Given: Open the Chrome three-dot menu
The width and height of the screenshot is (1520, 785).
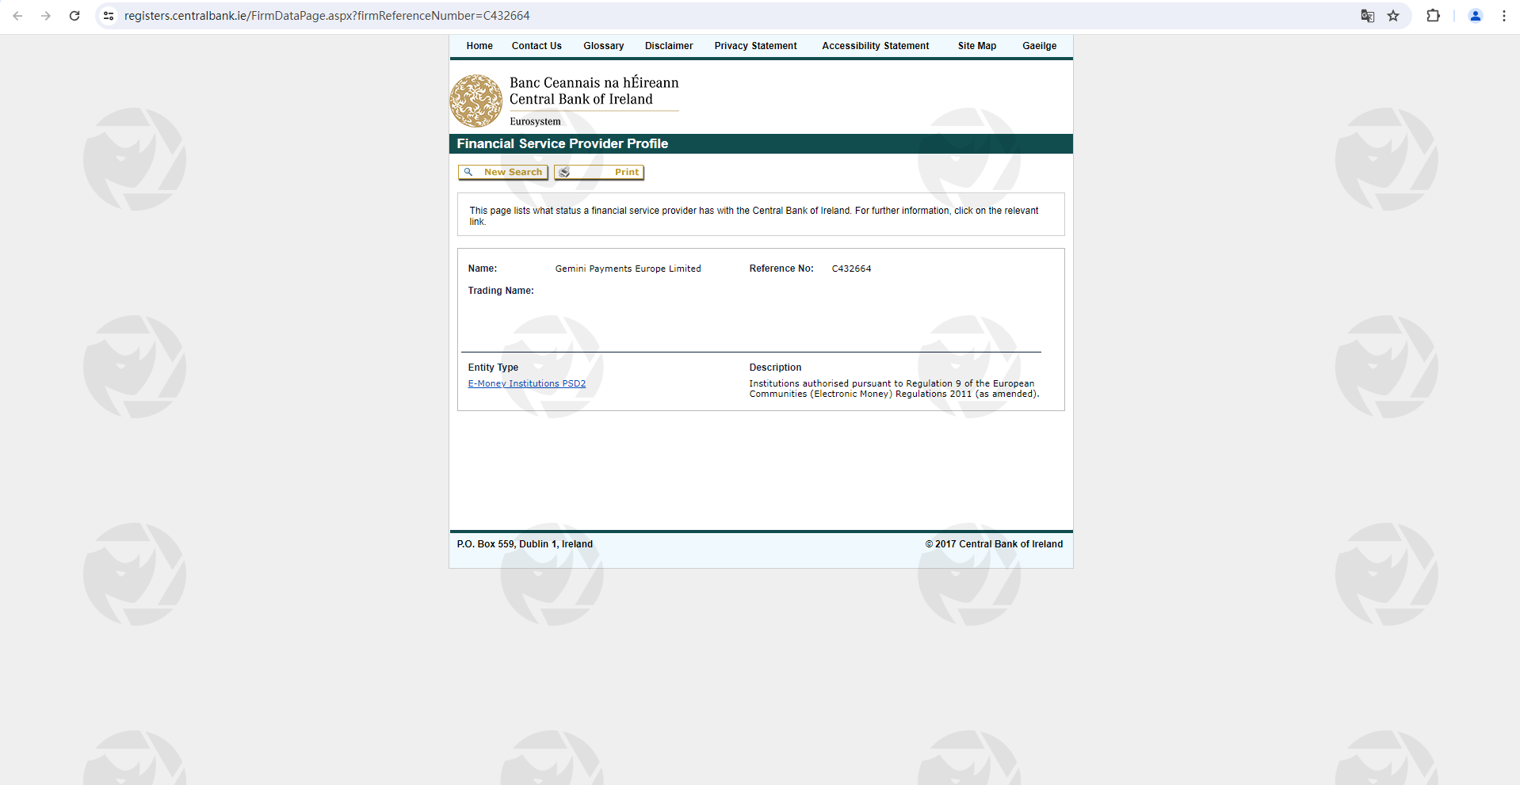Looking at the screenshot, I should [1503, 16].
